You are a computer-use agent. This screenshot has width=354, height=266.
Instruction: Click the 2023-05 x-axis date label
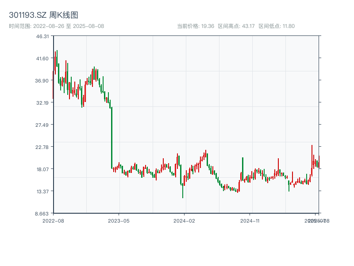[x=119, y=220]
